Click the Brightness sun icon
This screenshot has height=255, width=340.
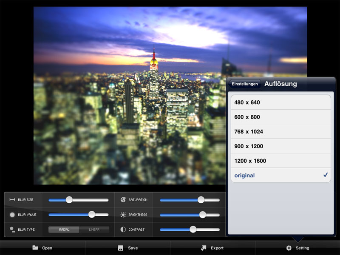pos(123,215)
